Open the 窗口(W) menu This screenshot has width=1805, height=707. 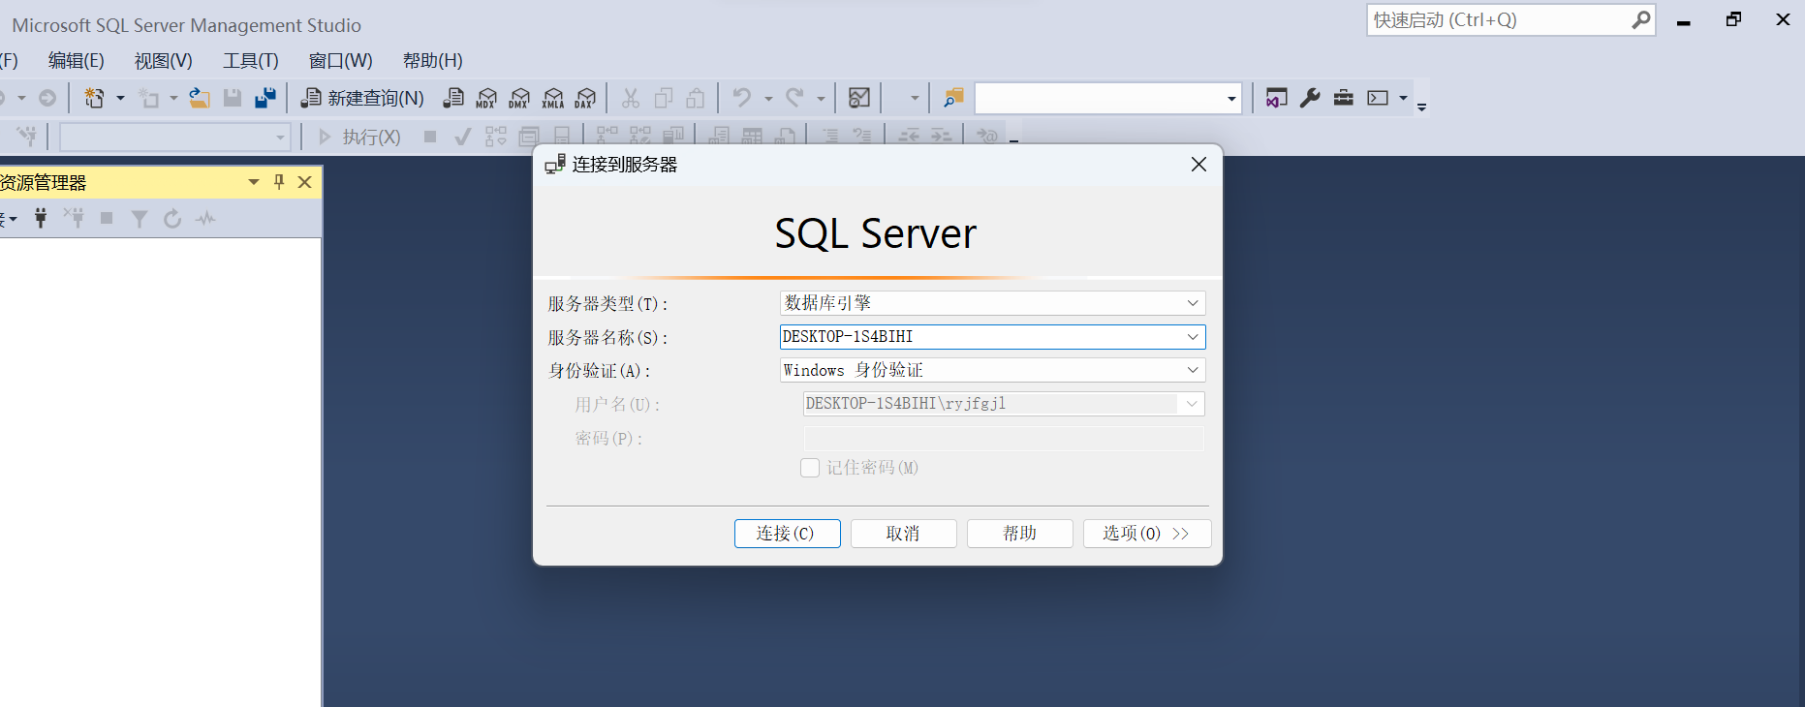(x=341, y=60)
